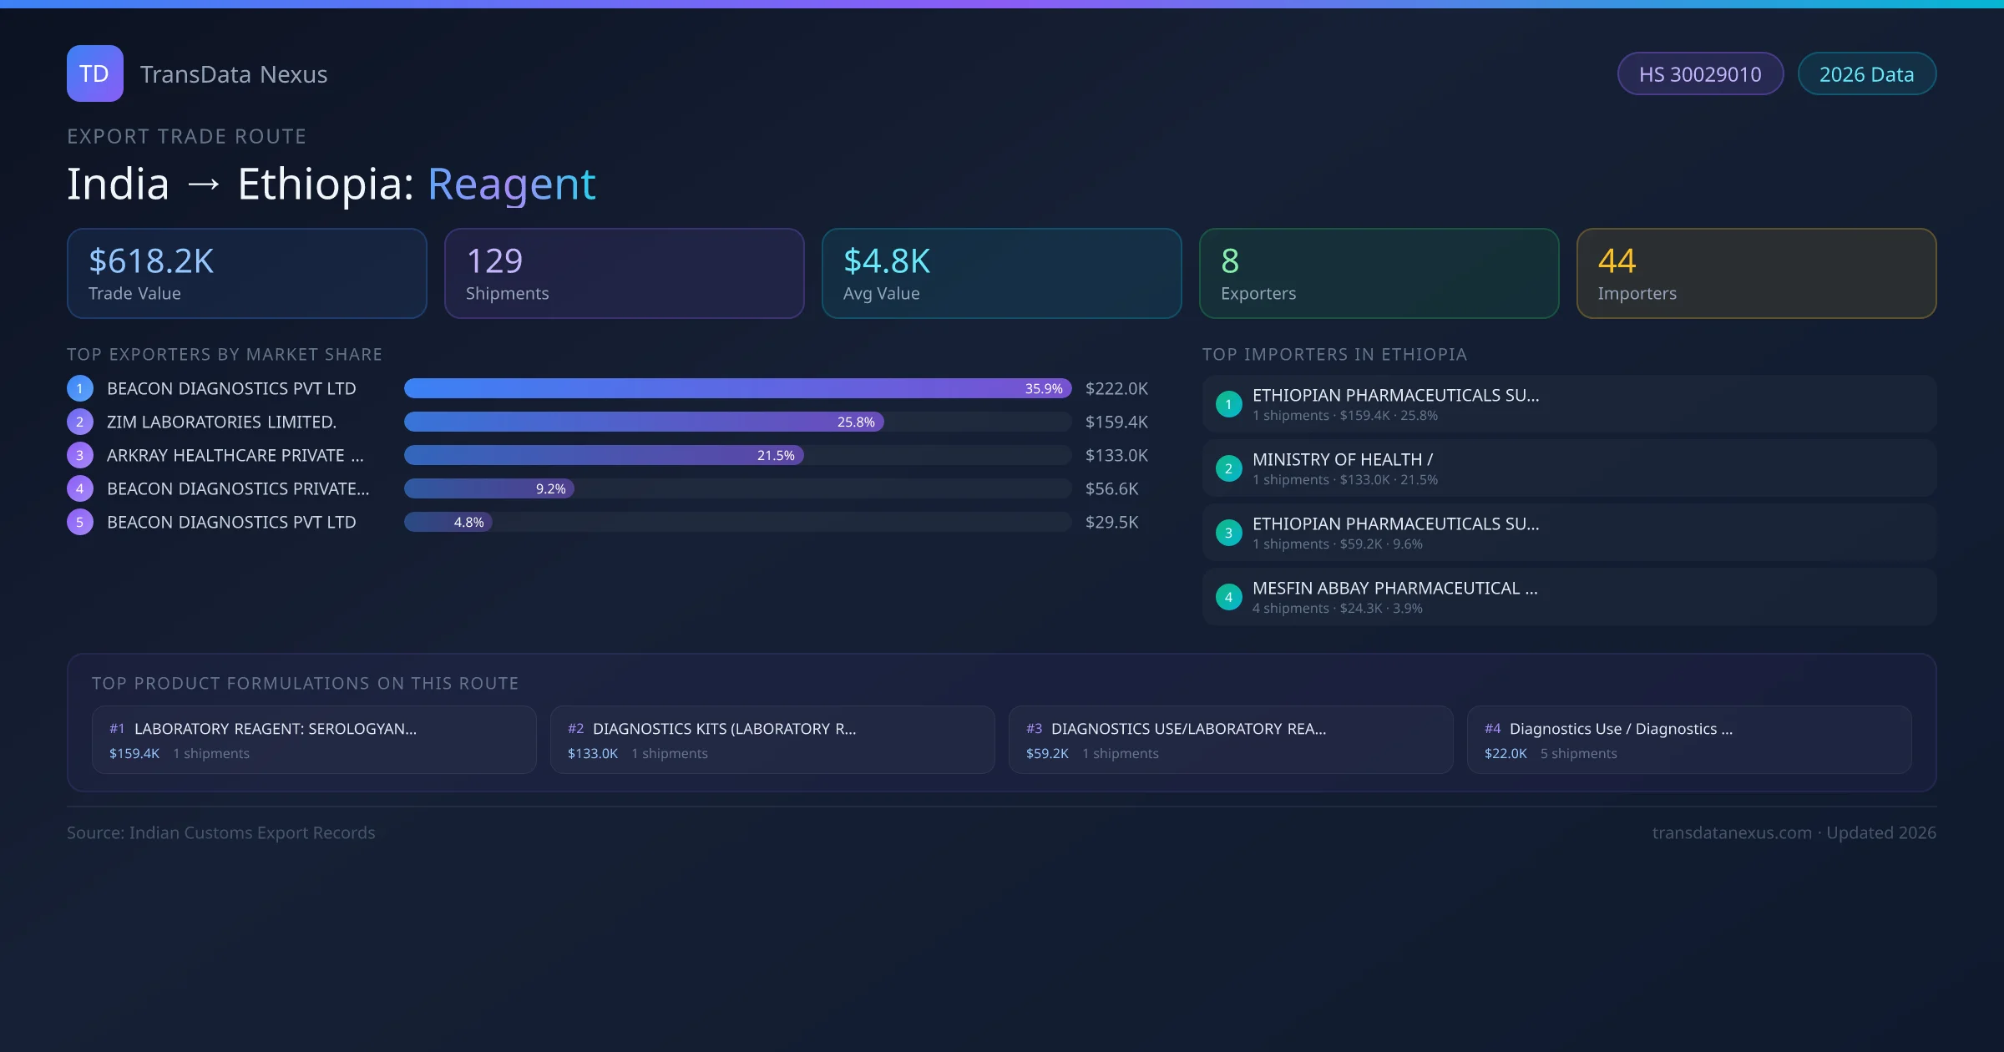2004x1052 pixels.
Task: Open the $618.2K Trade Value card
Action: [x=246, y=273]
